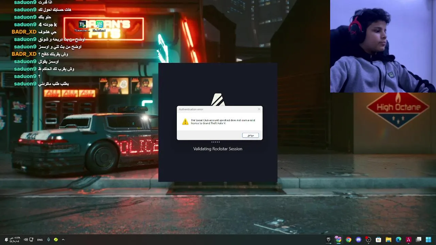Expand the hidden system tray icons chevron
Image resolution: width=436 pixels, height=245 pixels.
tap(63, 240)
